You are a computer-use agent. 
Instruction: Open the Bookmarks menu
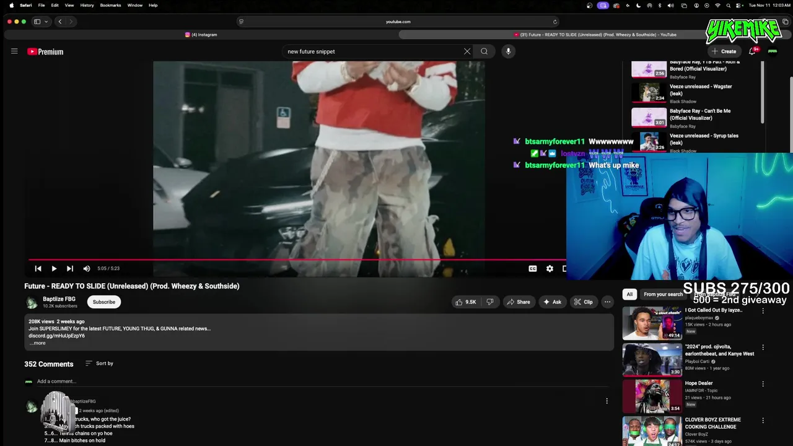[110, 5]
